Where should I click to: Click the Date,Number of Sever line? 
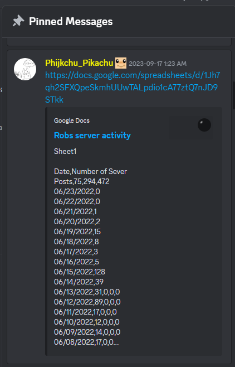coord(90,172)
